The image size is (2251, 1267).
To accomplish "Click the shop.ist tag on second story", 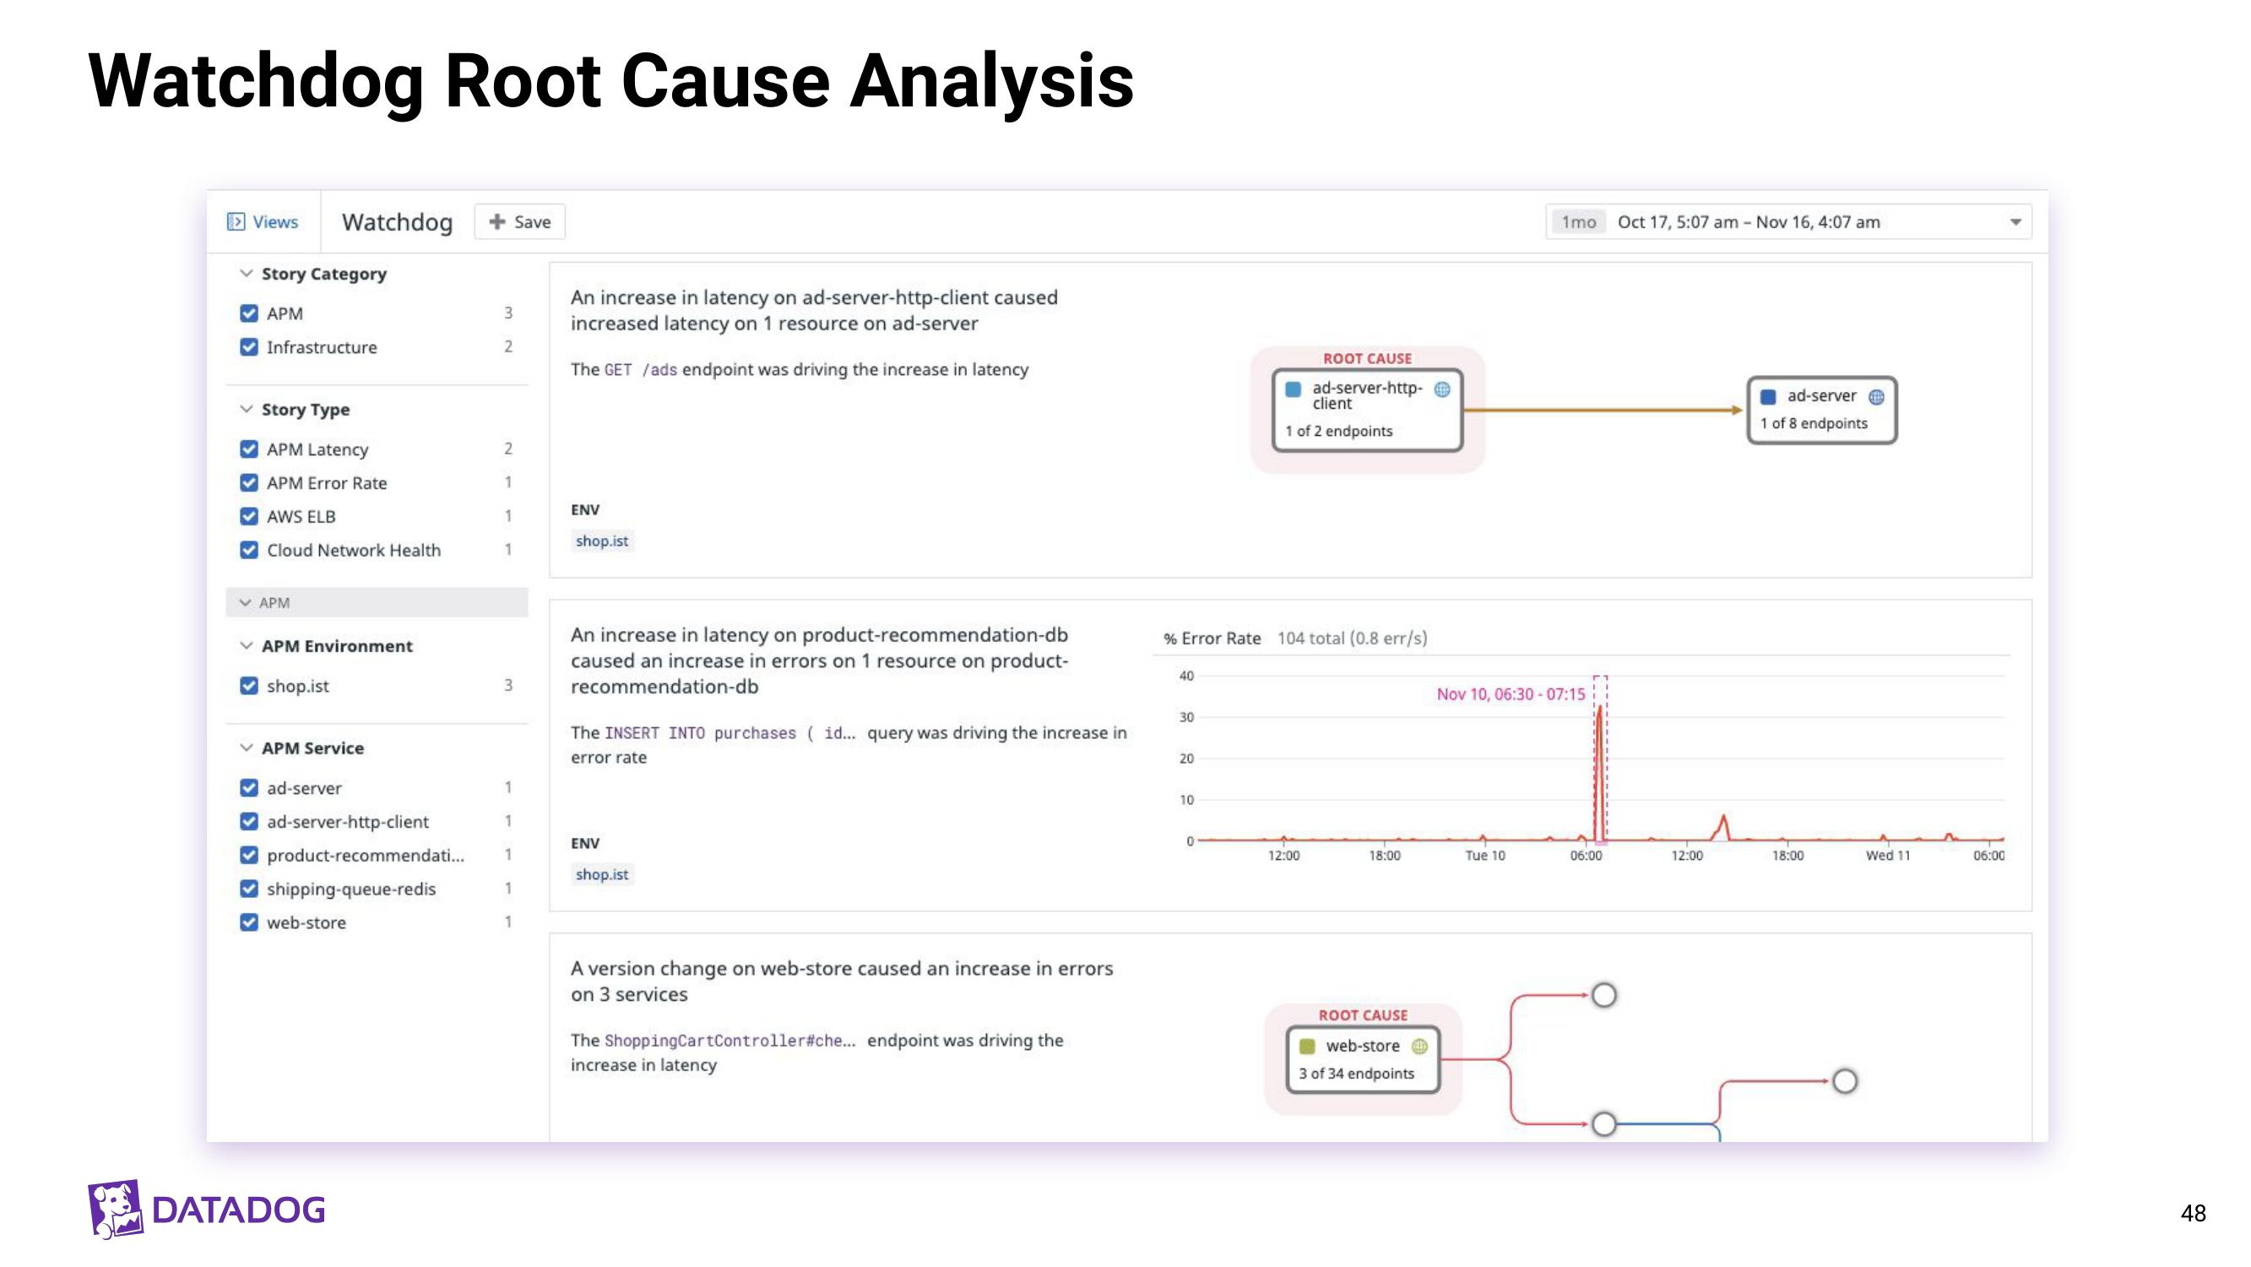I will point(601,874).
